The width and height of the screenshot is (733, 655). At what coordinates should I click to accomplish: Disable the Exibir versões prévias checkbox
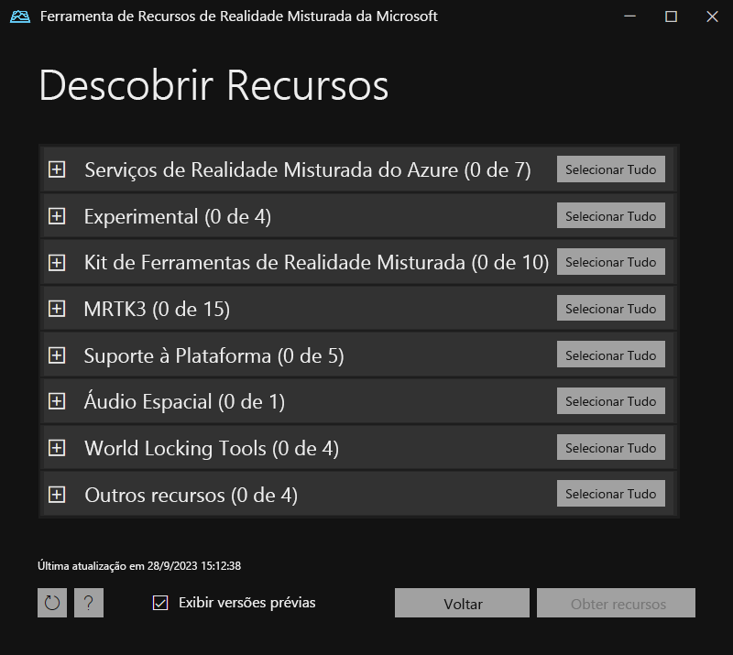[159, 603]
